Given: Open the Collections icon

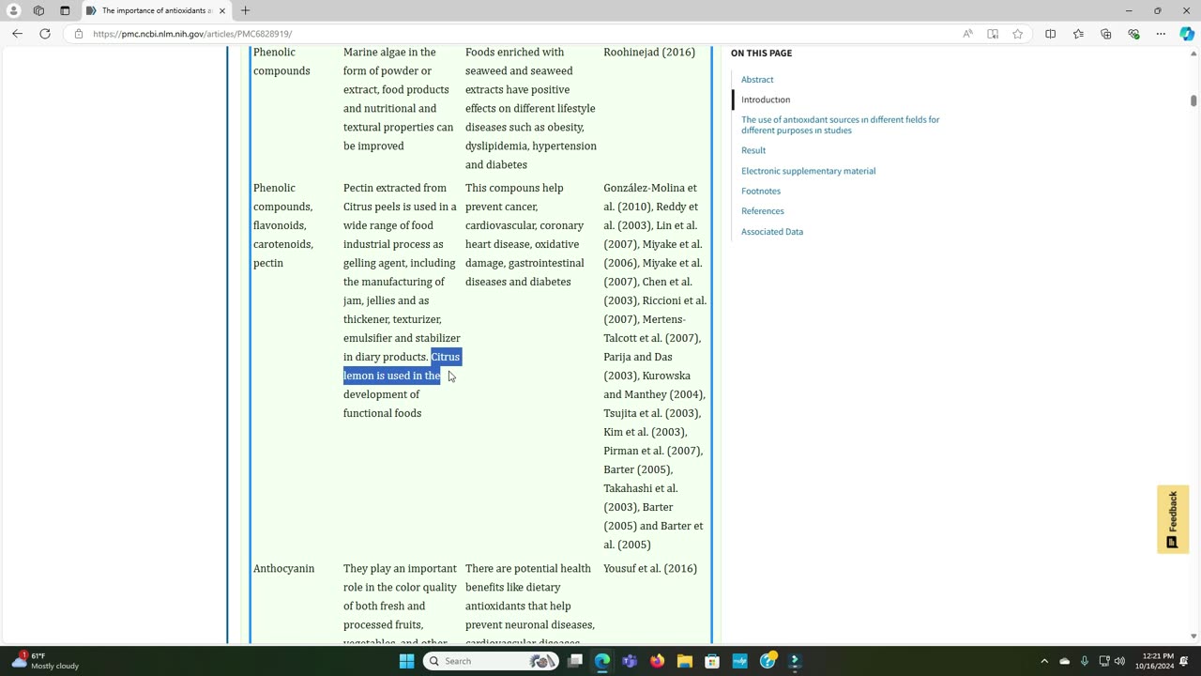Looking at the screenshot, I should point(1106,34).
